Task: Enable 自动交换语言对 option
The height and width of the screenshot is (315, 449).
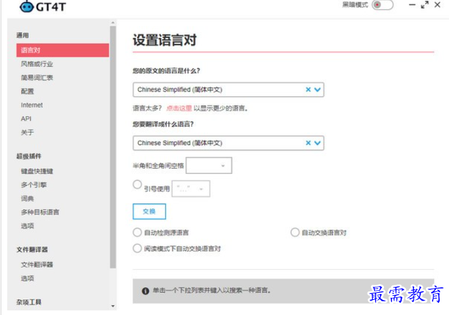Action: coord(295,232)
